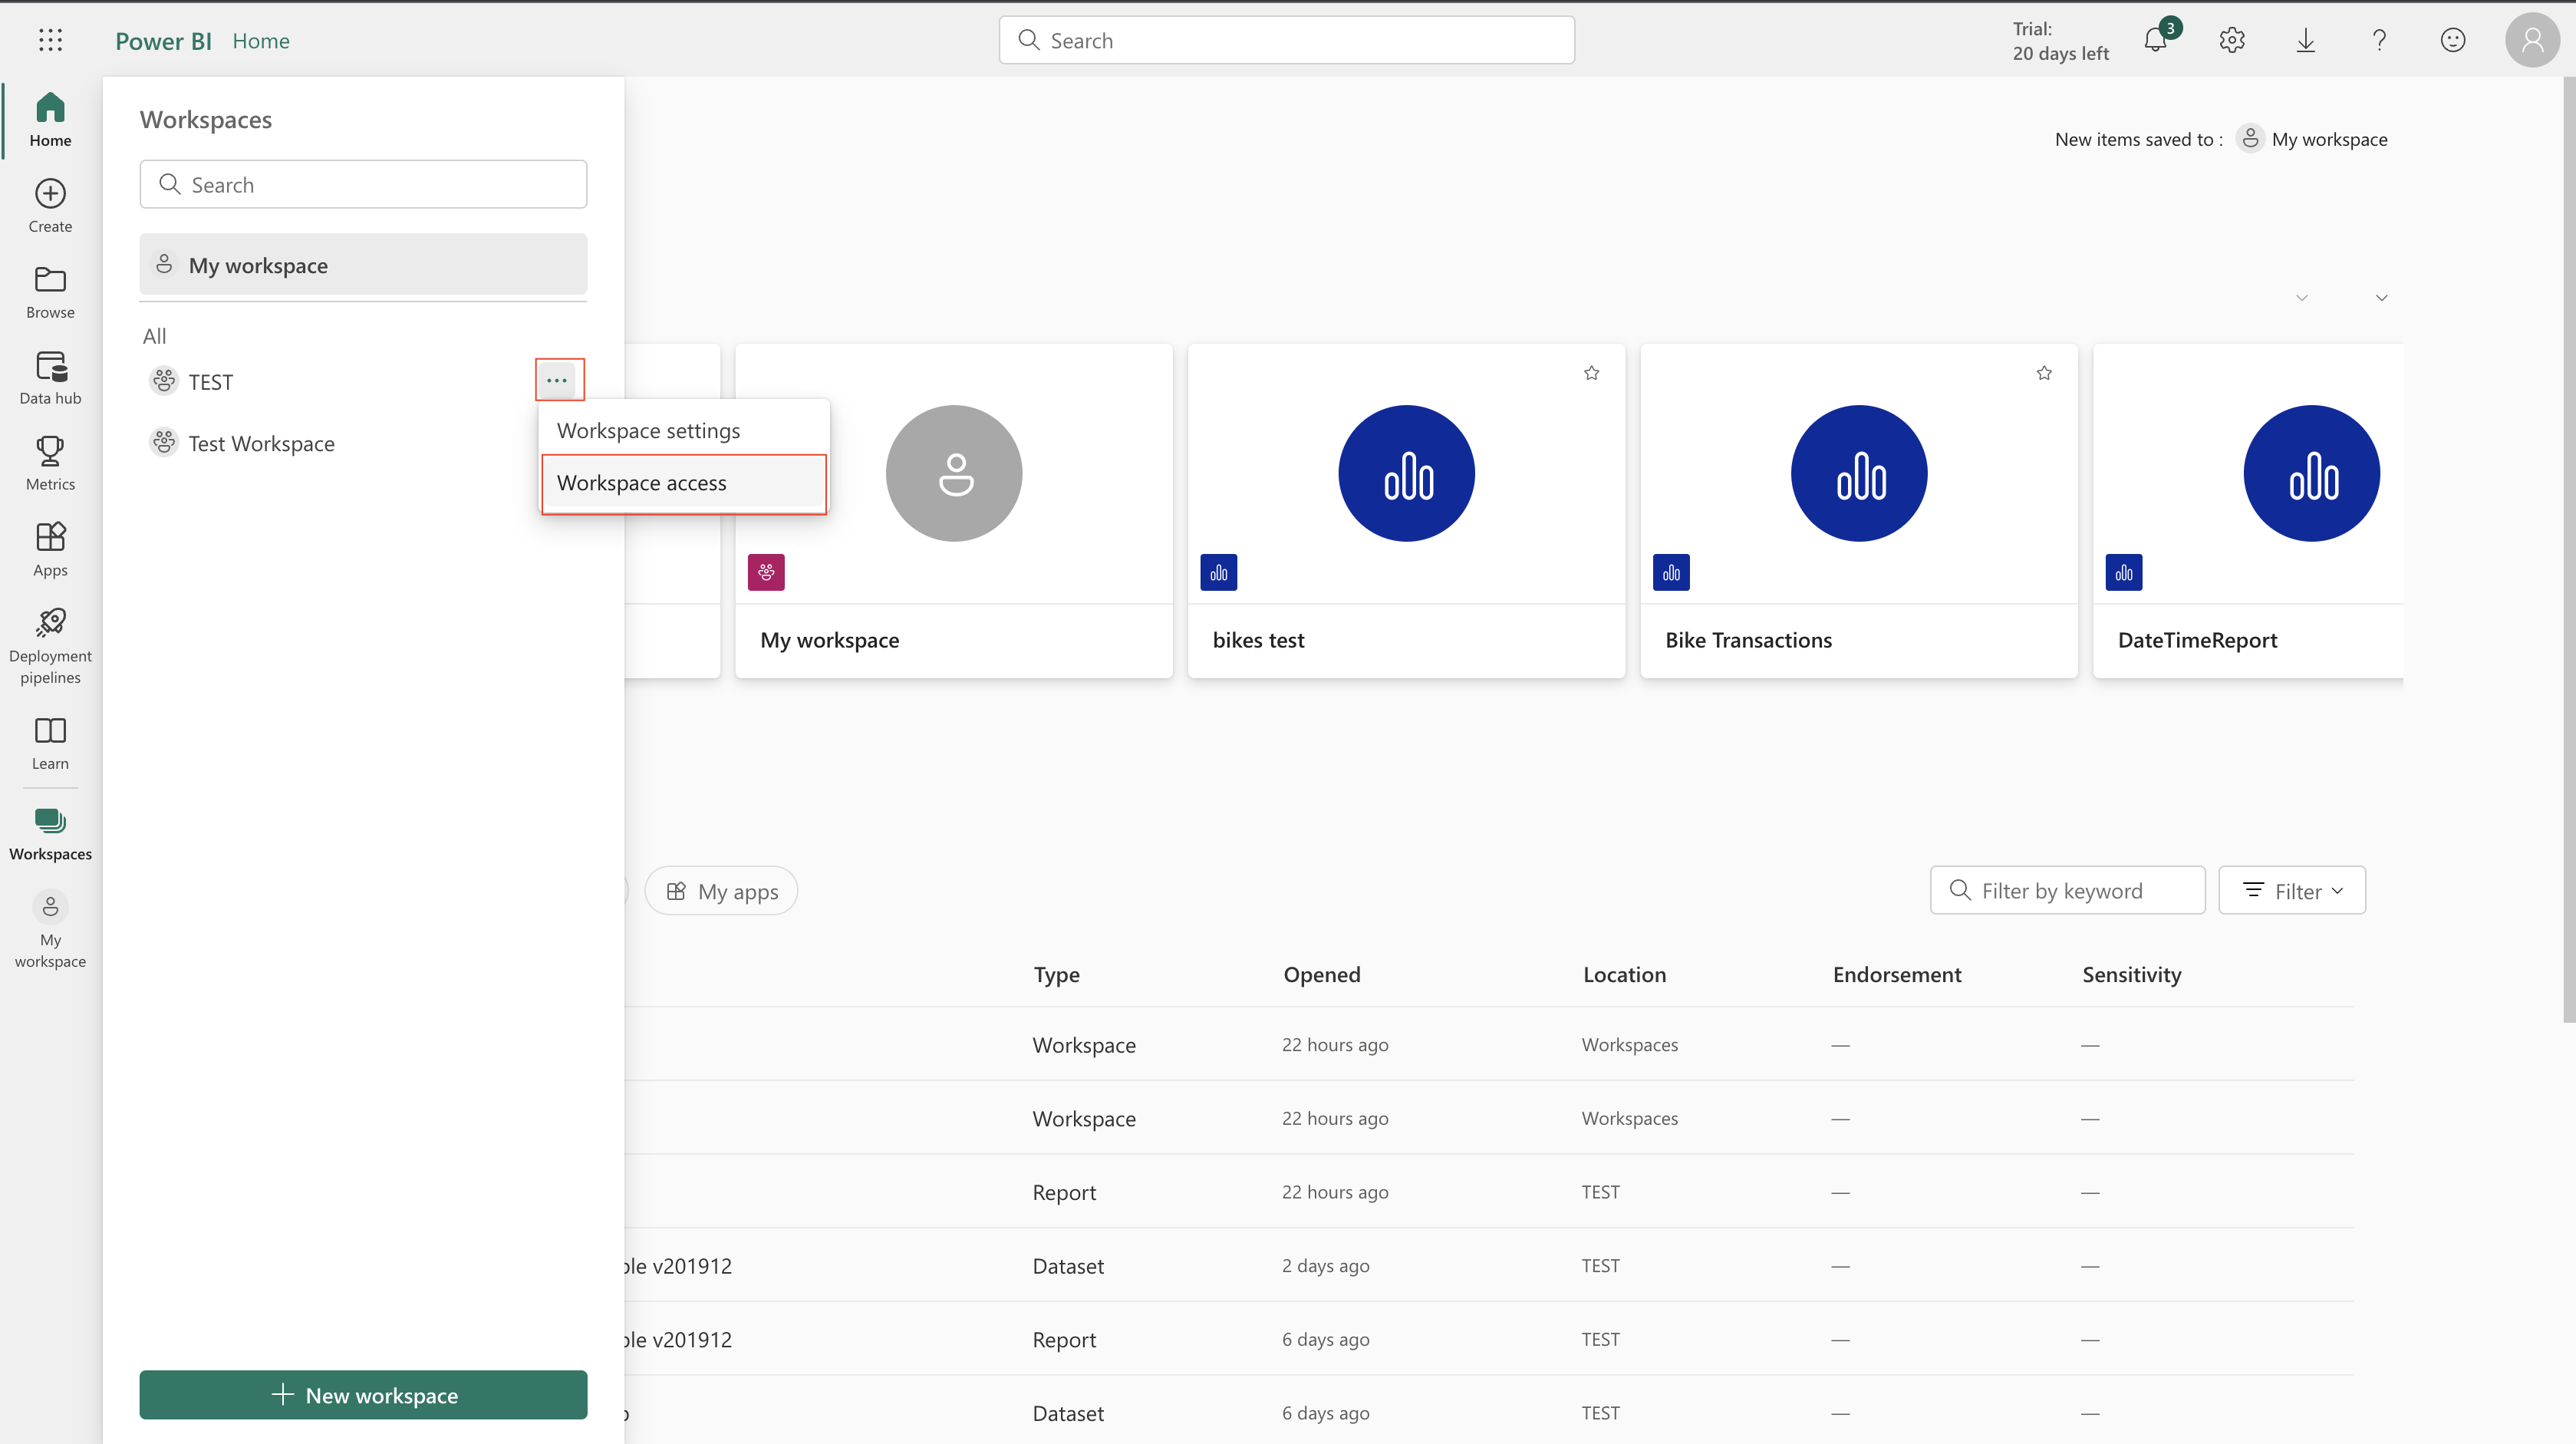
Task: Open the My workspace card title
Action: [829, 640]
